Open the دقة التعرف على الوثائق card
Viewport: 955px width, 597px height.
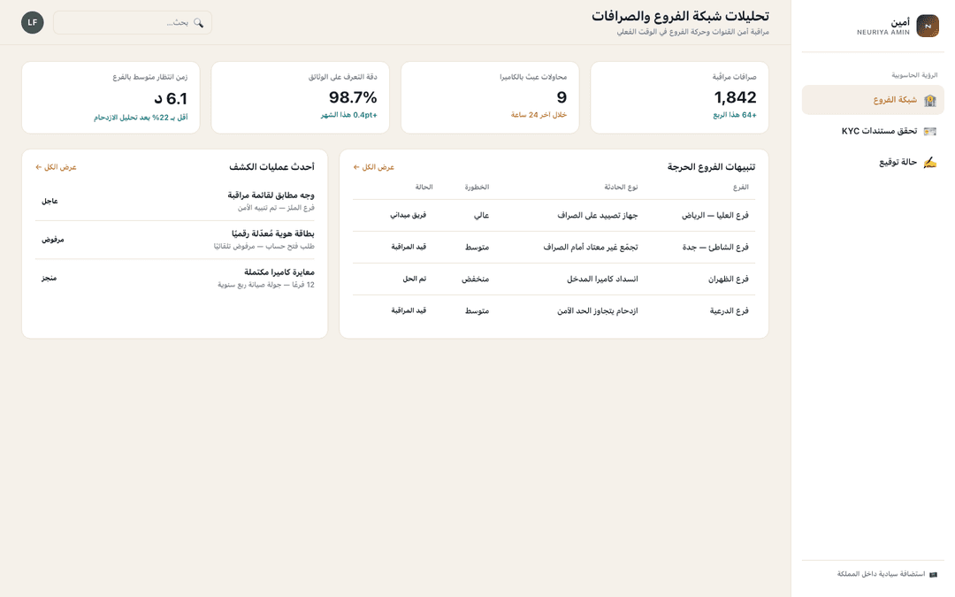tap(301, 97)
